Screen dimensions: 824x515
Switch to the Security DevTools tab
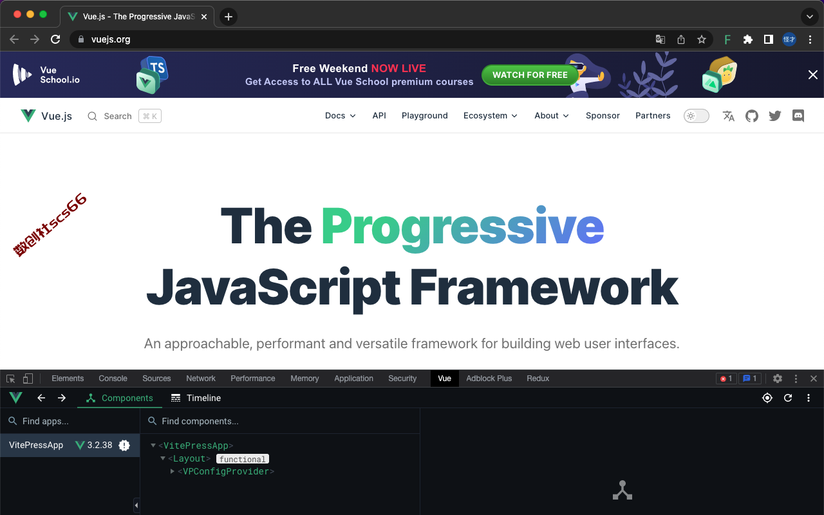(402, 379)
